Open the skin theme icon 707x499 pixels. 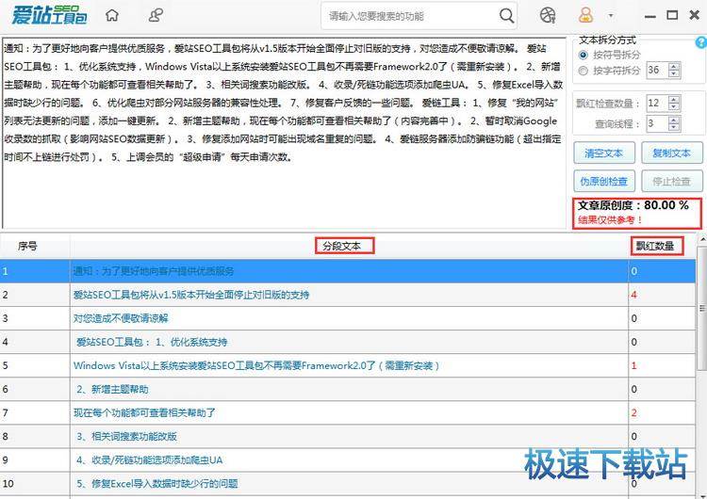click(548, 16)
